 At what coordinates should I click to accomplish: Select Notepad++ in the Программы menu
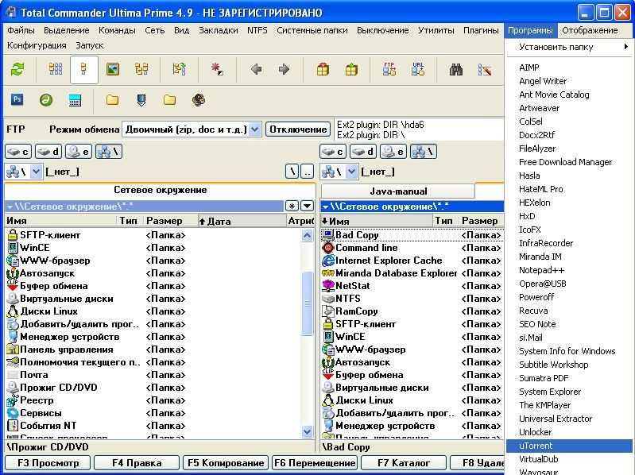click(569, 270)
